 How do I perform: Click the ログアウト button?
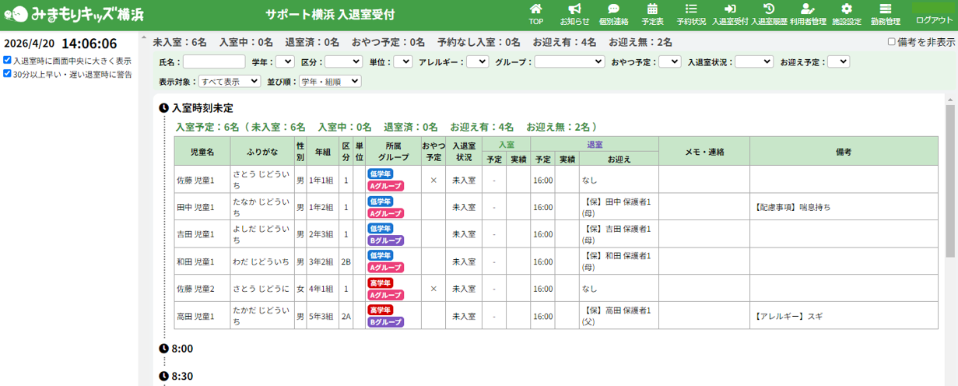pos(932,20)
